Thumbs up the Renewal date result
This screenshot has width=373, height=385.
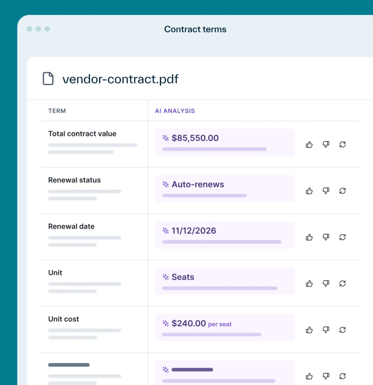(309, 237)
